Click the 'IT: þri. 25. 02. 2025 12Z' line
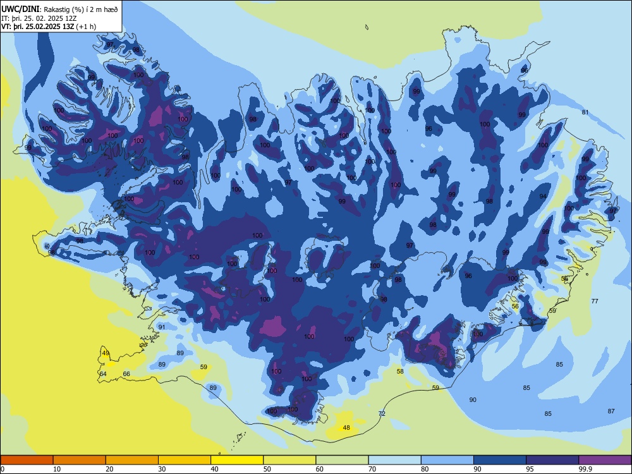Viewport: 632px width, 474px height. pos(39,18)
